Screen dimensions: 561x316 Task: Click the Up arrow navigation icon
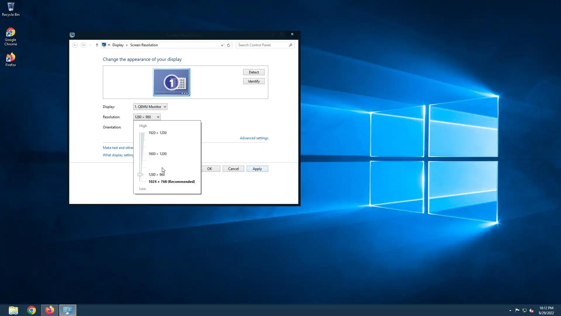pyautogui.click(x=97, y=45)
